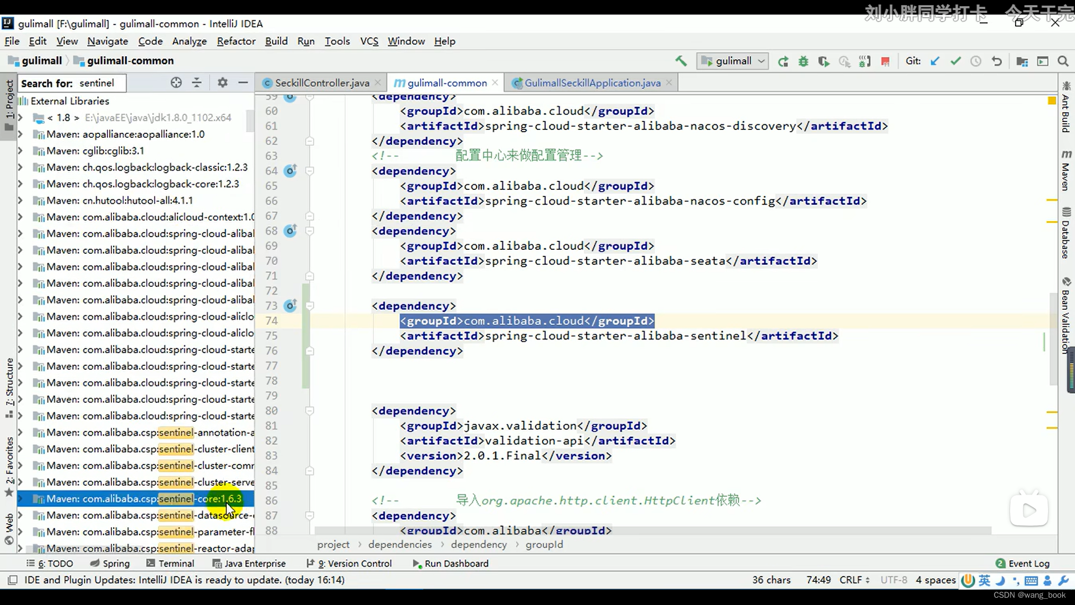Run the gulimall configuration
This screenshot has width=1075, height=605.
coord(783,61)
